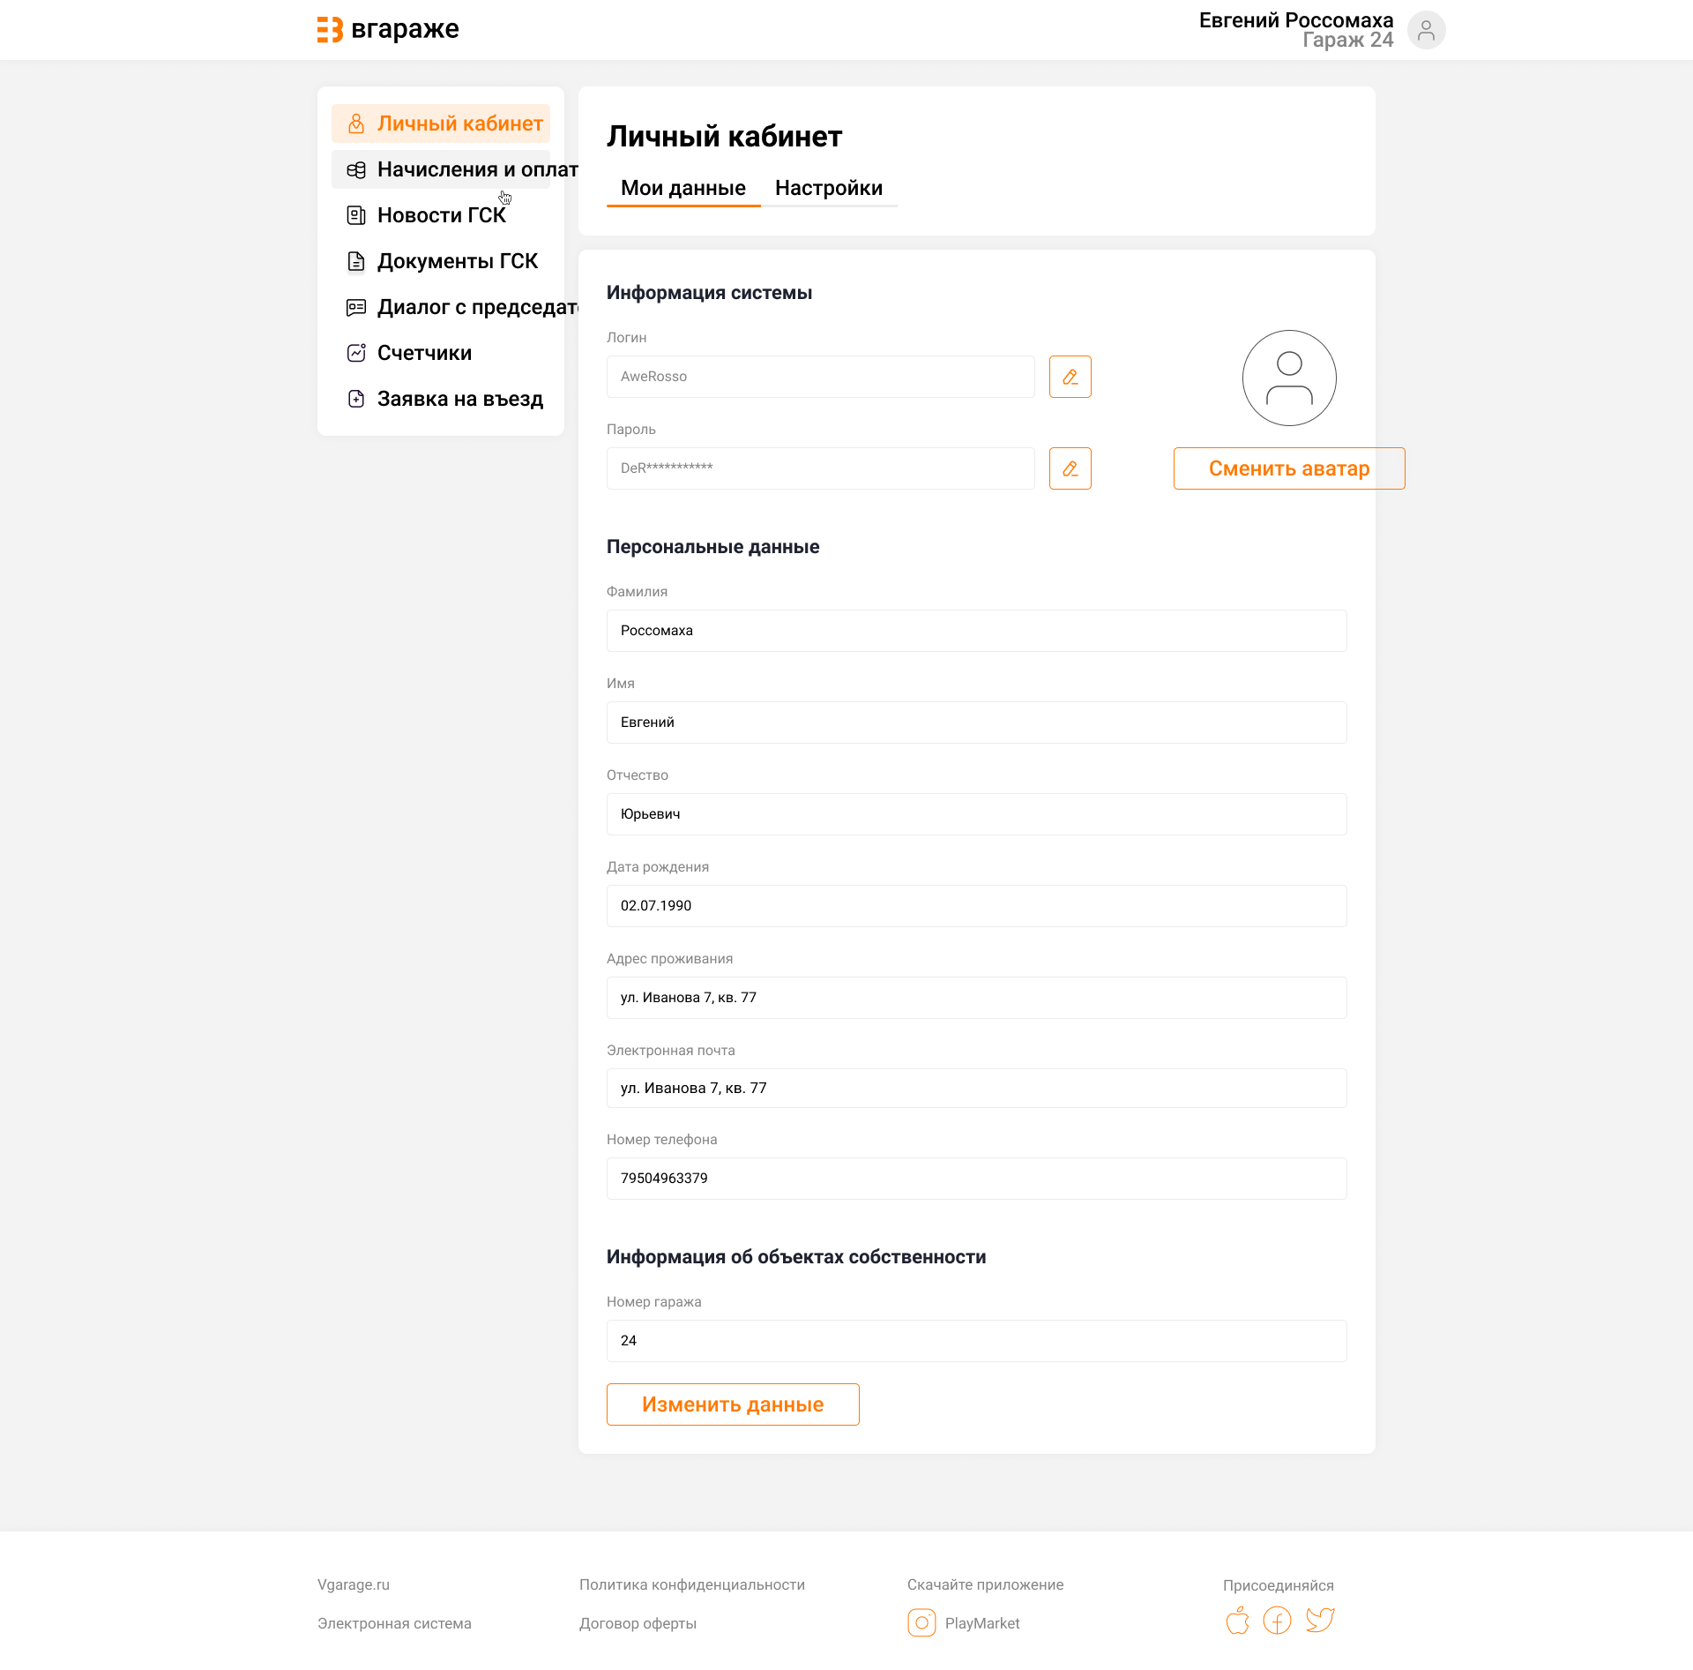
Task: Open Договор оферты link
Action: point(638,1623)
